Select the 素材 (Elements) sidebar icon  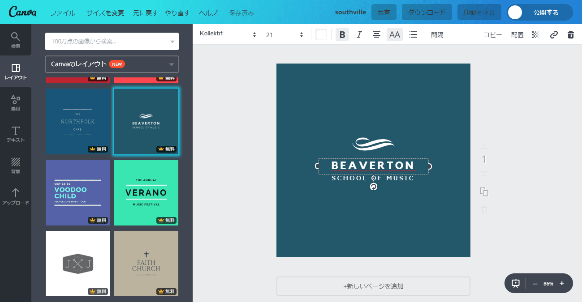(16, 102)
